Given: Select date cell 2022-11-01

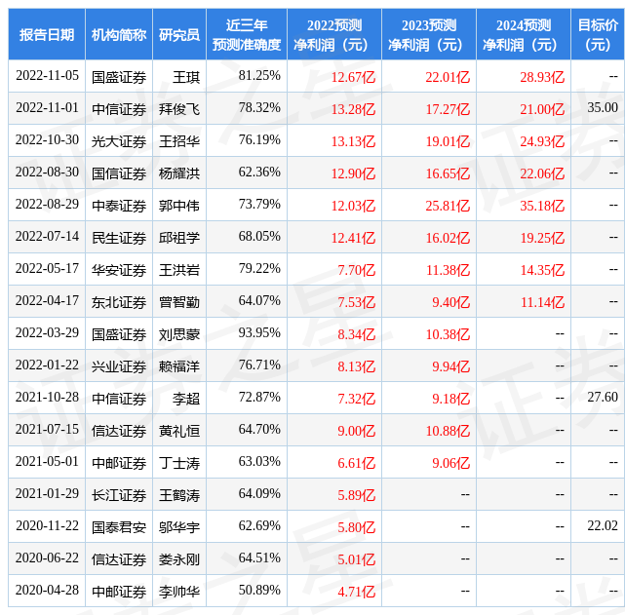Looking at the screenshot, I should 47,108.
